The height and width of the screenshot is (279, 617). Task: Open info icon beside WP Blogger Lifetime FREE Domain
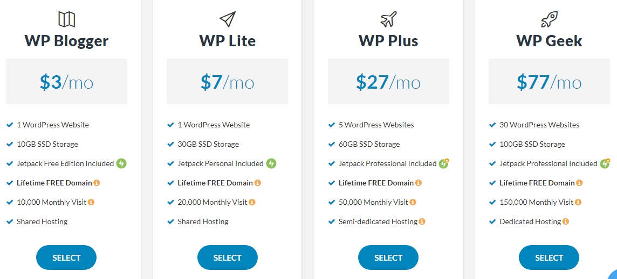tap(97, 183)
